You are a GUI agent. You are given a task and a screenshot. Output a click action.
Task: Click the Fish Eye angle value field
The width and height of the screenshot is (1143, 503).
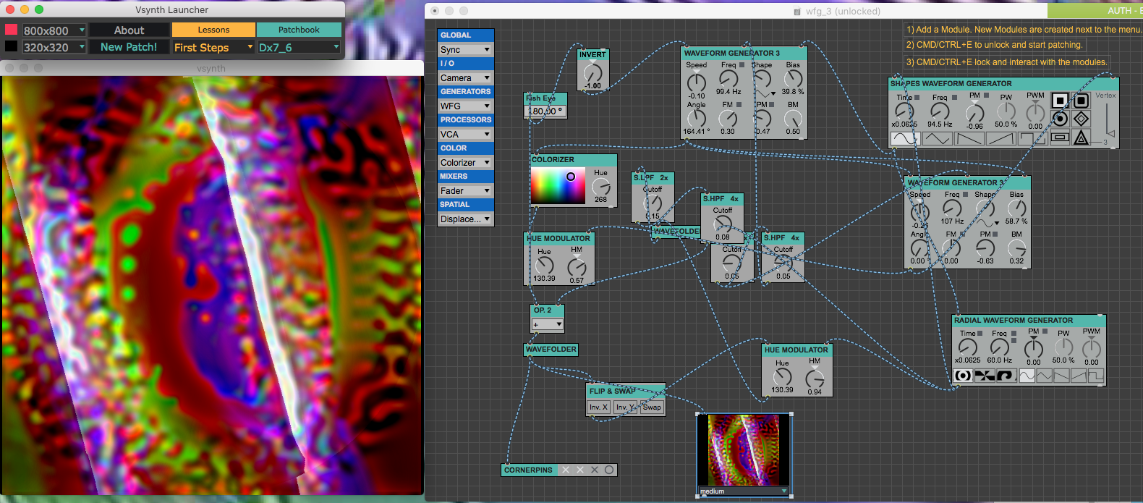click(546, 111)
